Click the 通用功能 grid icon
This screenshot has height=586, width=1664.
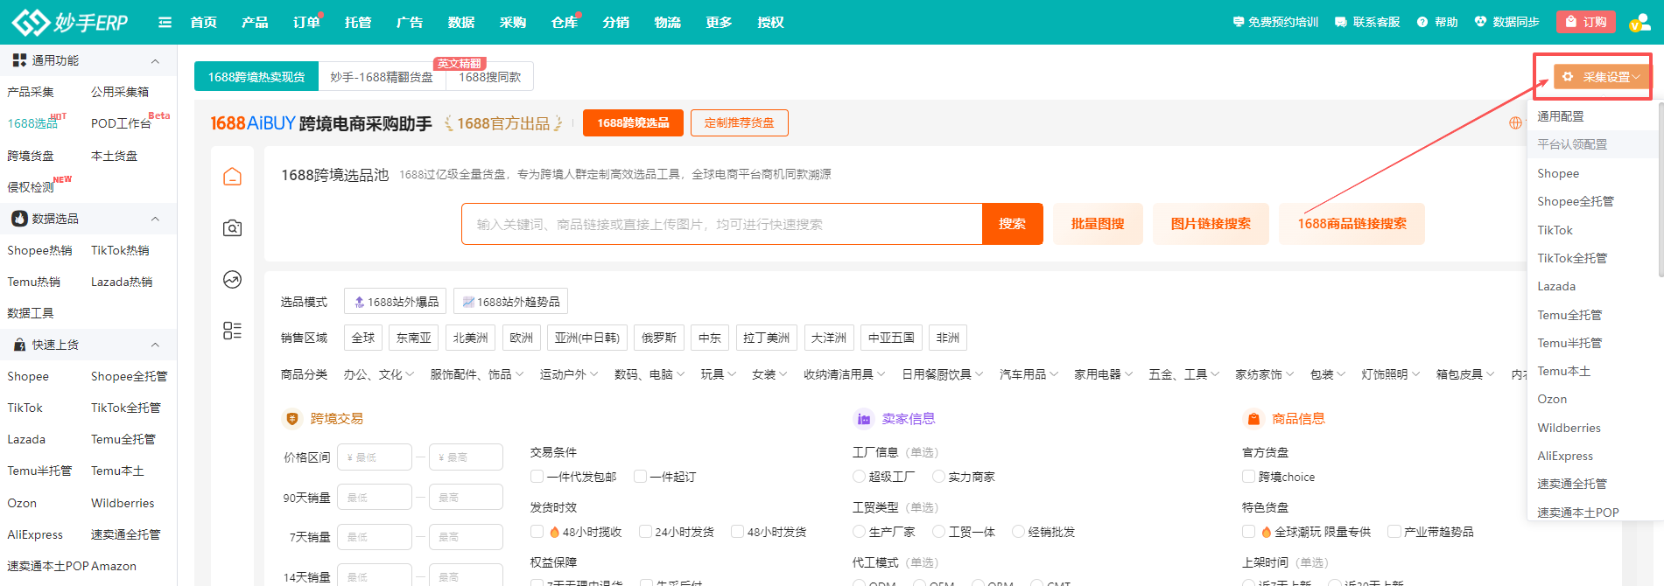pos(19,60)
